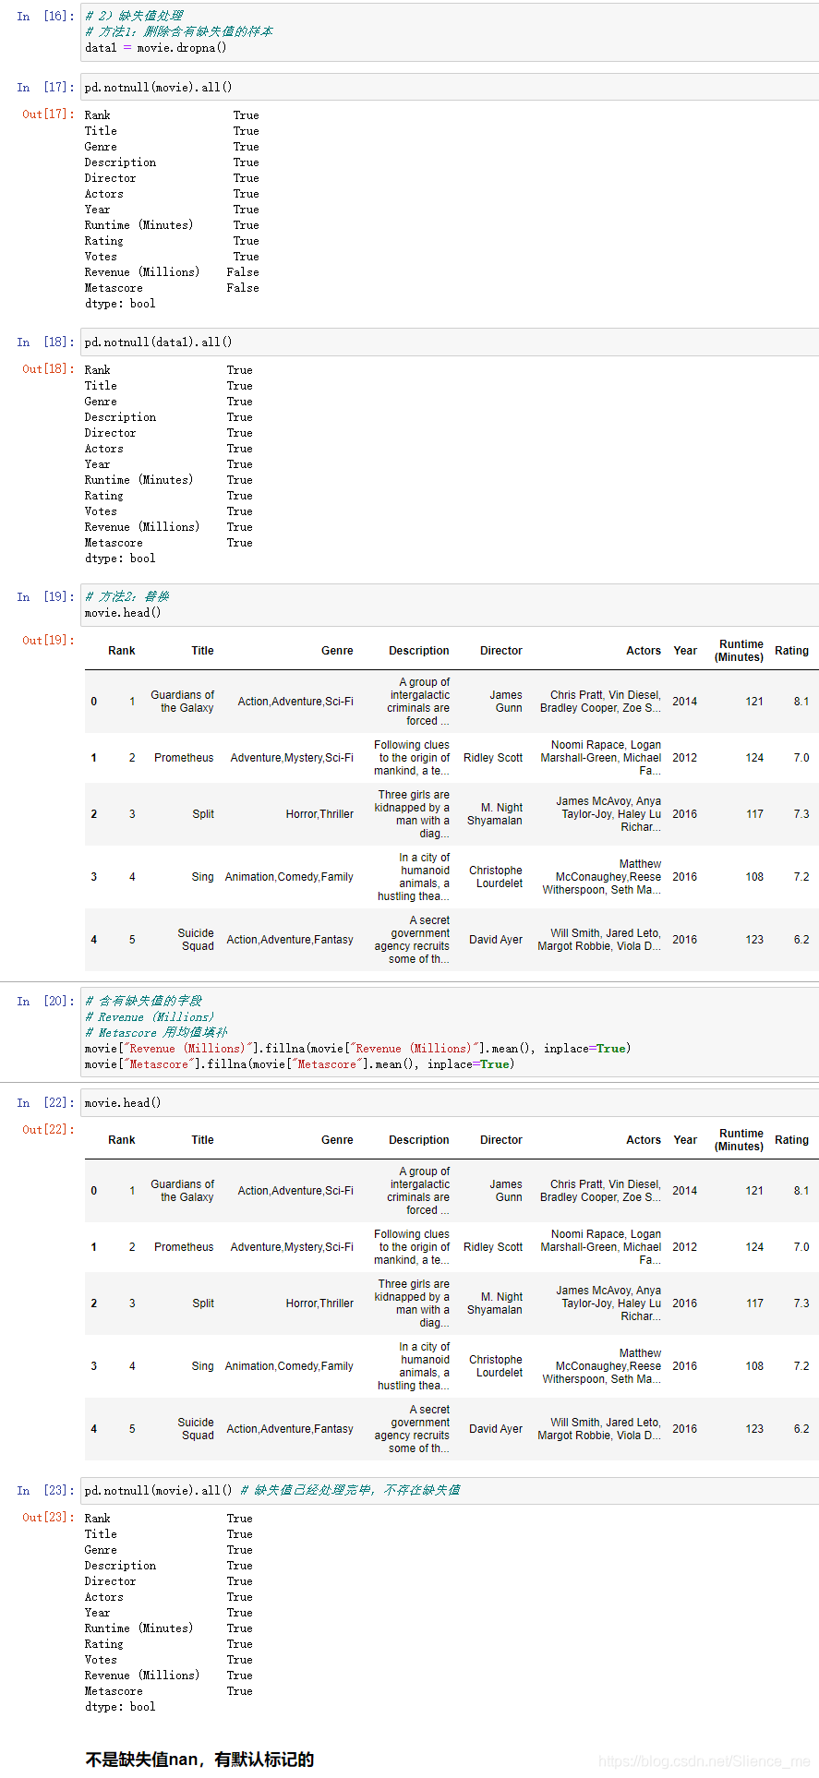This screenshot has width=819, height=1778.
Task: Click the Year column header in Out[19] table
Action: pos(685,651)
